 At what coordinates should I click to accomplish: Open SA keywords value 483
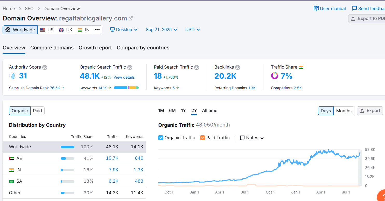click(x=139, y=181)
